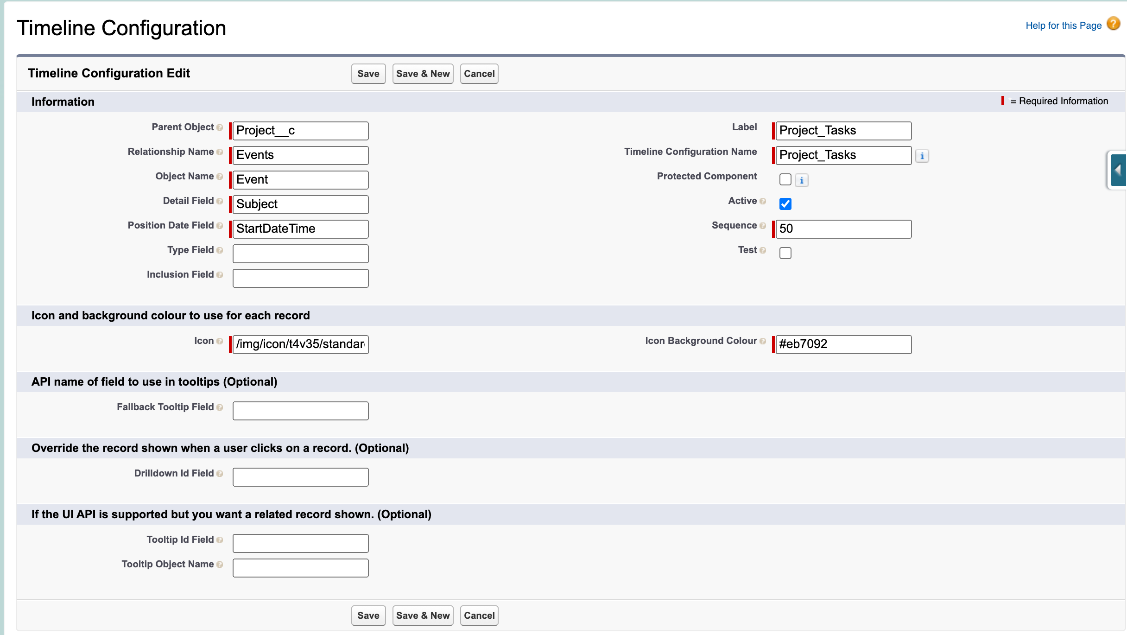Open the info icon beside Timeline Configuration Name

(x=922, y=156)
